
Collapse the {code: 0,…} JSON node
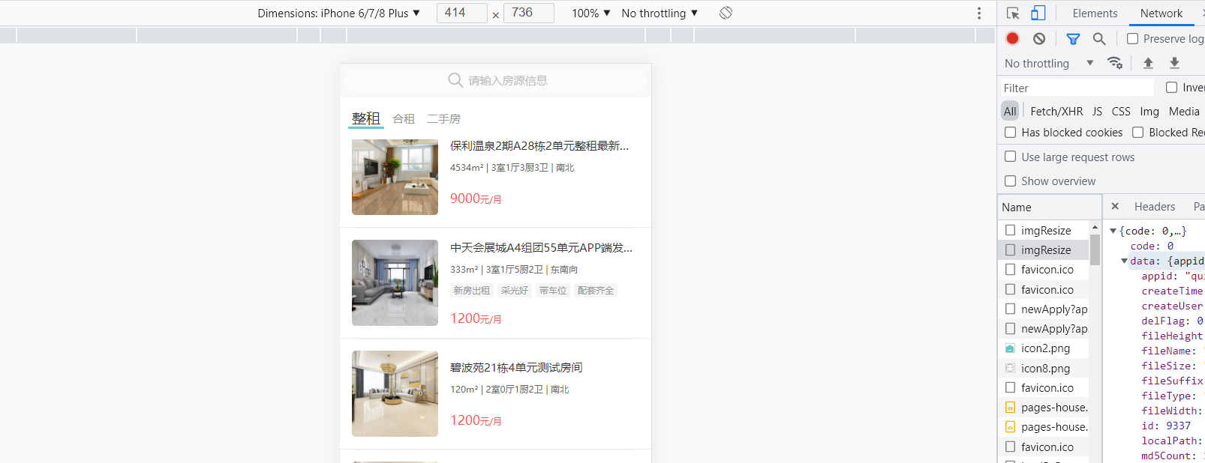(x=1113, y=231)
